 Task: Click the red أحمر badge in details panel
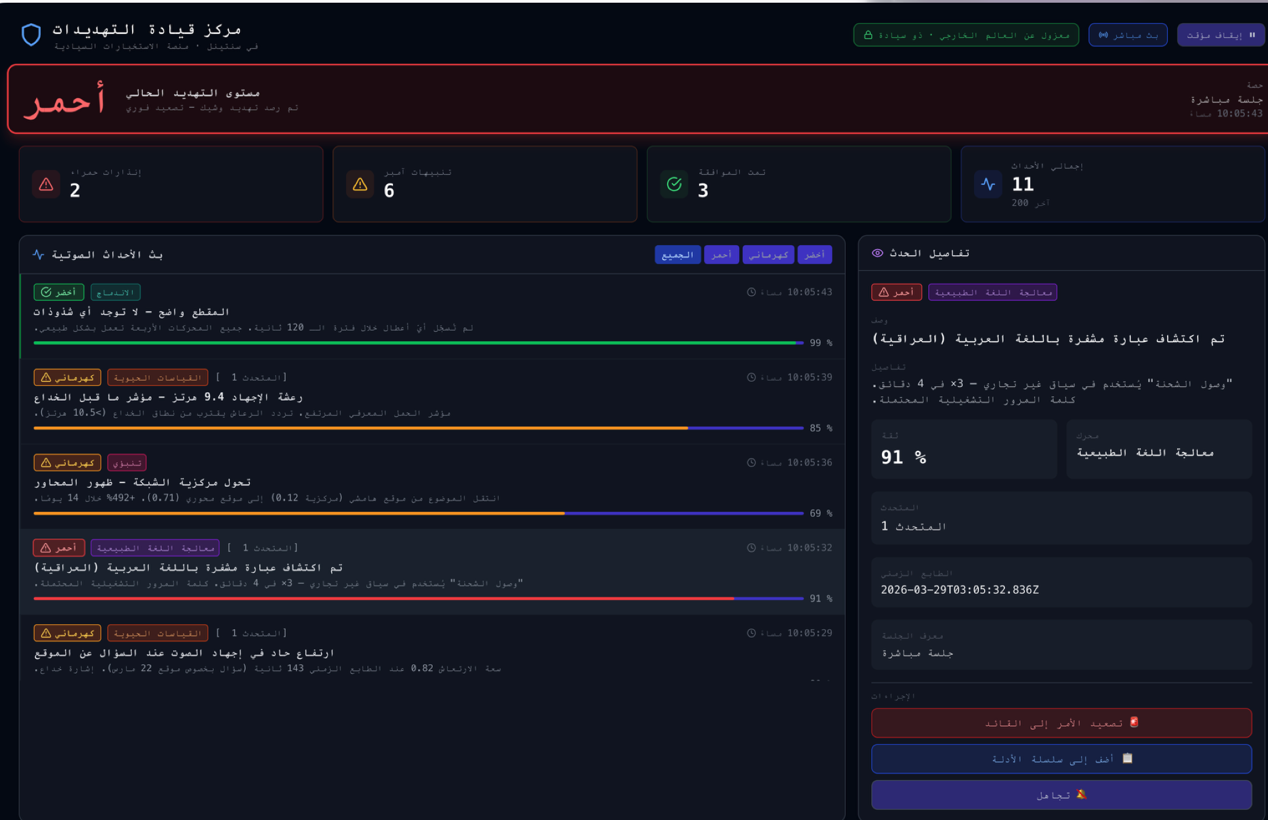pos(896,292)
